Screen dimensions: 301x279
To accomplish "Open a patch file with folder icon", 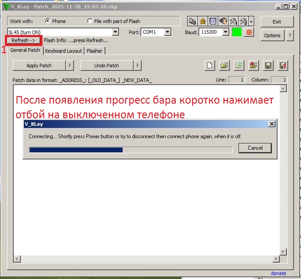I will 224,66.
